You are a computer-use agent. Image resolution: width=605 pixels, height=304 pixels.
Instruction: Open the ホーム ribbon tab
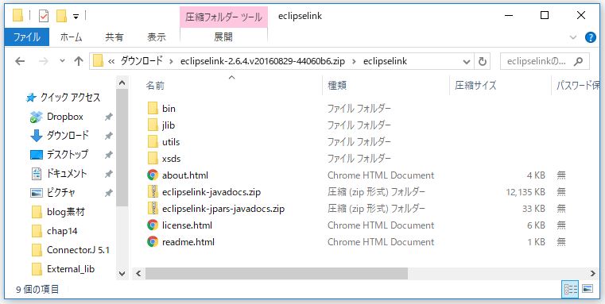(72, 37)
